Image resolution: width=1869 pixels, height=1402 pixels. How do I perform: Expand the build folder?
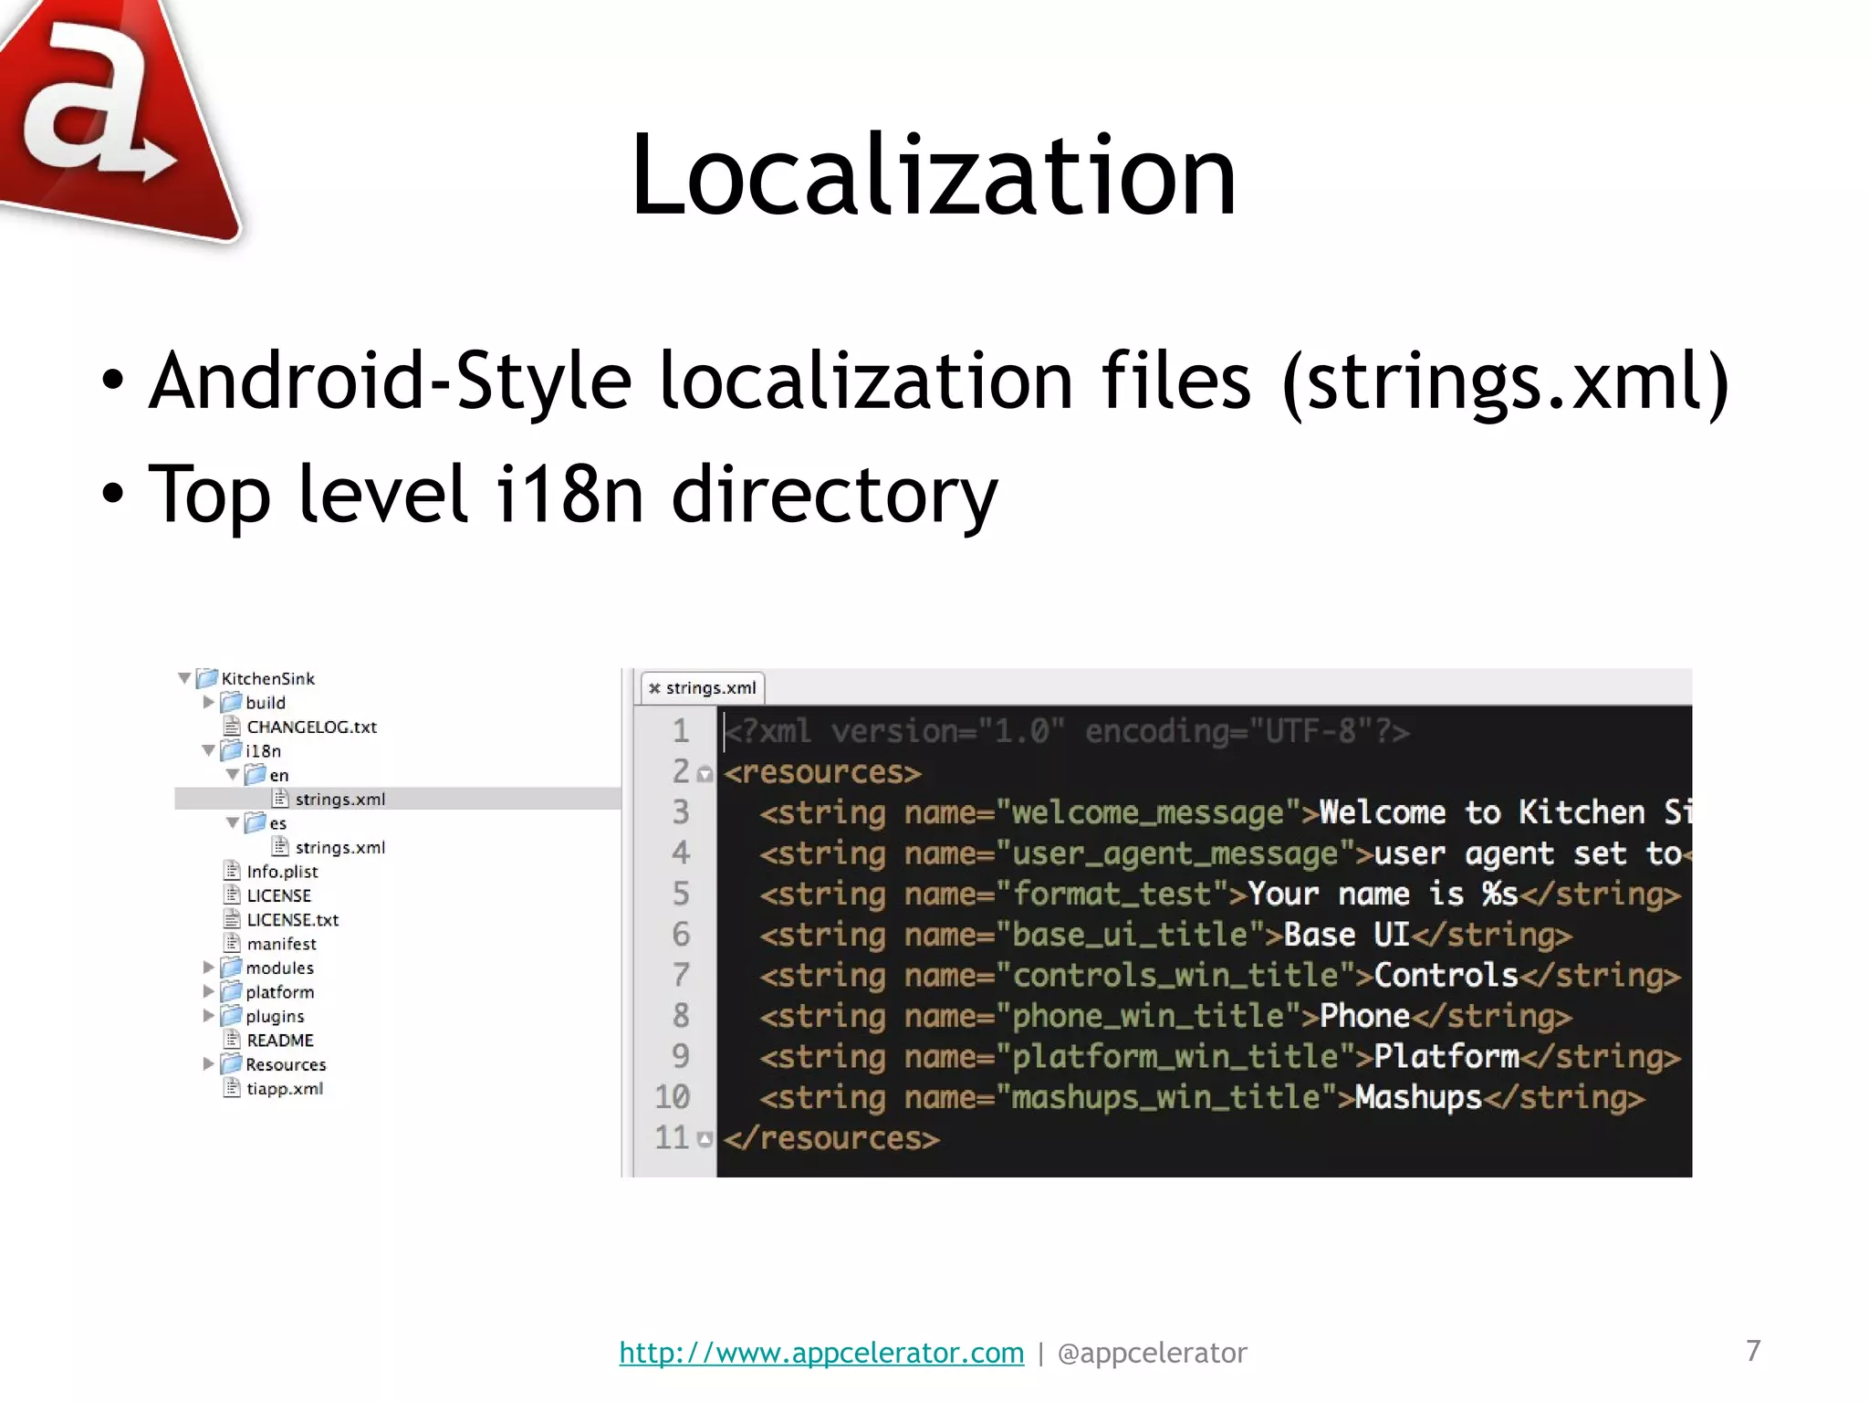208,702
